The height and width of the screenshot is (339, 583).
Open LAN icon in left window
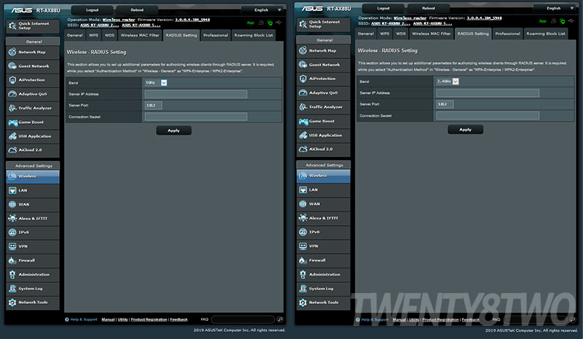[x=12, y=190]
